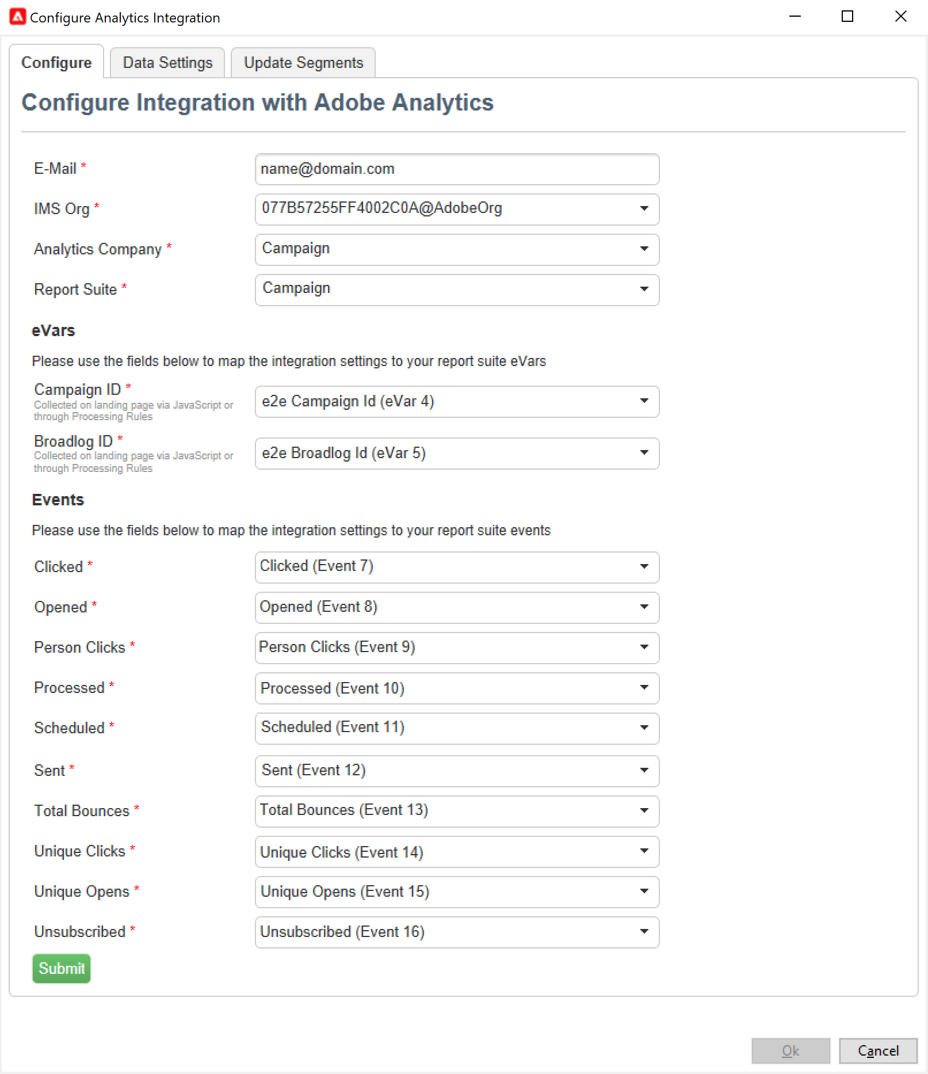Expand the Campaign ID eVar dropdown
The image size is (928, 1074).
tap(457, 401)
